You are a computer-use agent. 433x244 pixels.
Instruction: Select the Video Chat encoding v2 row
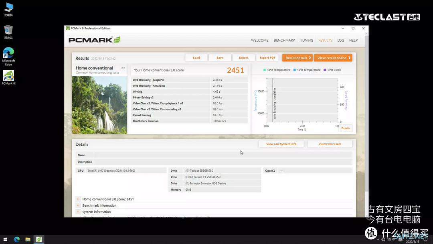(189, 109)
